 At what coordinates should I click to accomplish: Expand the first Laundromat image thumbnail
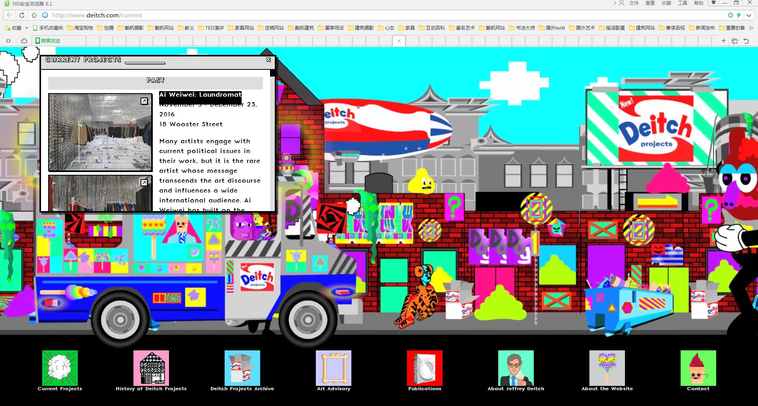click(x=144, y=101)
